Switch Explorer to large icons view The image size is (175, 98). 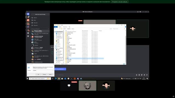[125, 64]
